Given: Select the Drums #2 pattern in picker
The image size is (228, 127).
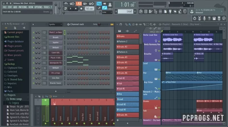Looking at the screenshot, I should coord(127,47).
